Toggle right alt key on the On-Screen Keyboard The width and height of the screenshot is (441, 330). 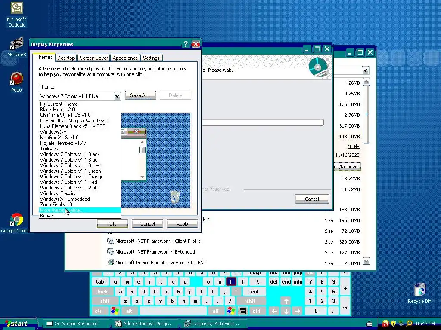click(215, 311)
